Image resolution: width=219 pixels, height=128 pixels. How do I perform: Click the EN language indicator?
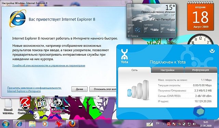[x=157, y=123]
